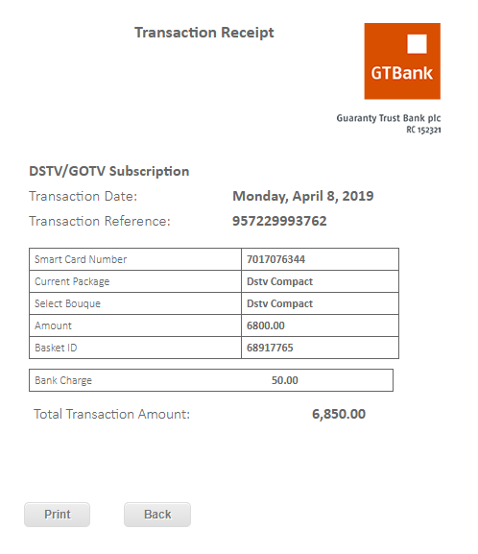Screen dimensions: 478x554
Task: Click the Current Package value Dstv Compact
Action: (280, 281)
